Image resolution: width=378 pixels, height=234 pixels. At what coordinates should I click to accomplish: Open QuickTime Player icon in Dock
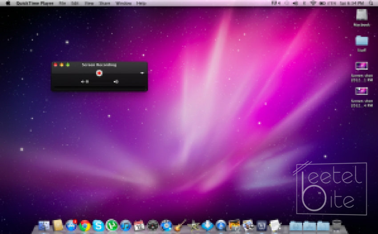click(x=221, y=226)
